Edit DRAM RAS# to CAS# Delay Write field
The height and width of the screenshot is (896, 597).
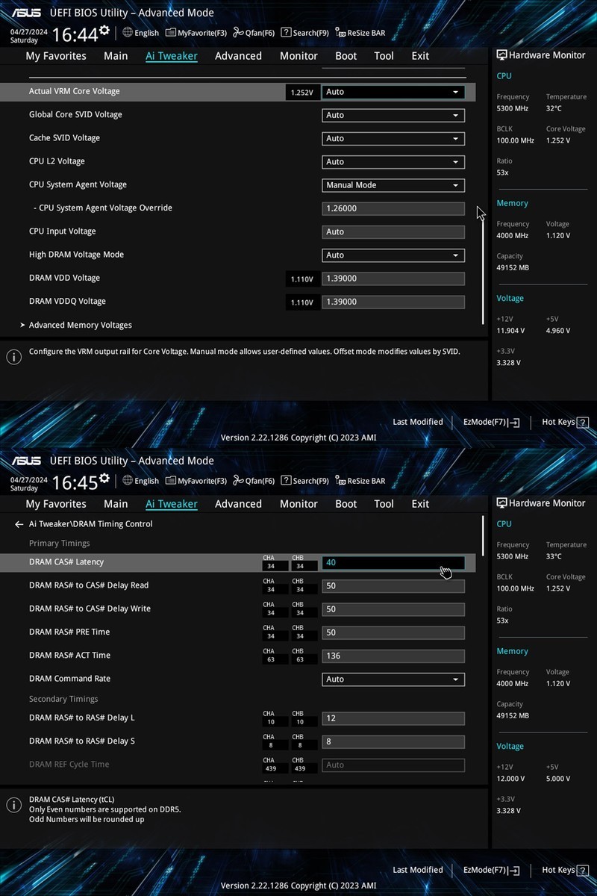[393, 609]
